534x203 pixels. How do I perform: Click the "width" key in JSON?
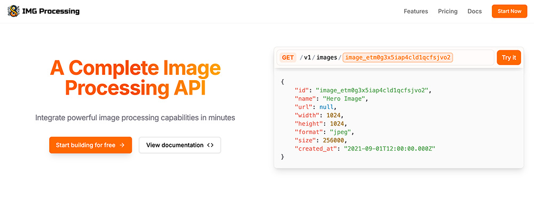click(308, 115)
